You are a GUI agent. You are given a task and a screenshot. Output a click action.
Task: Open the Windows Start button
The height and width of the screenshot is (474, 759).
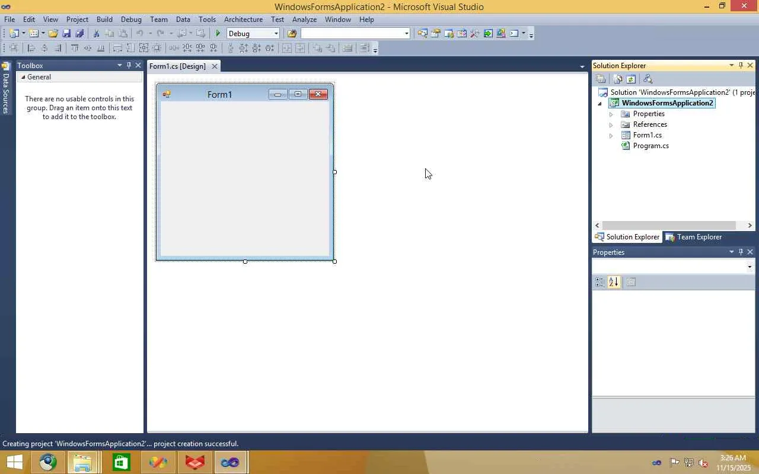point(14,462)
